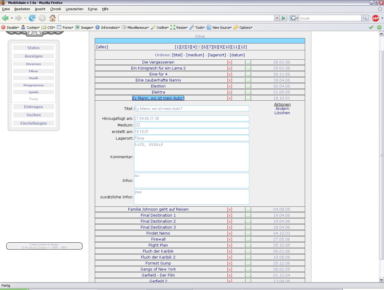
Task: Open the Ansicht menu
Action: (40, 9)
